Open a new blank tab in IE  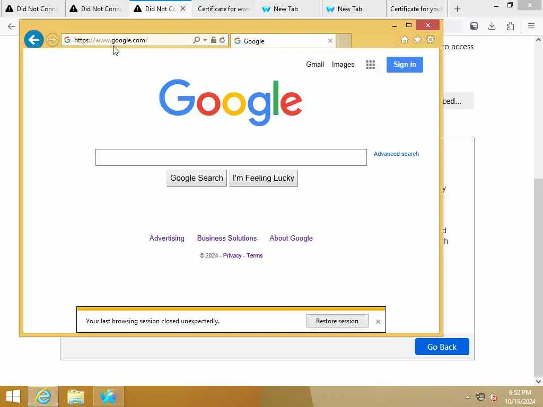click(344, 41)
